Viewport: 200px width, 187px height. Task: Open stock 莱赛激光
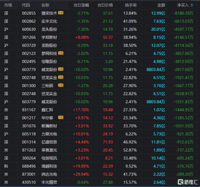point(49,150)
